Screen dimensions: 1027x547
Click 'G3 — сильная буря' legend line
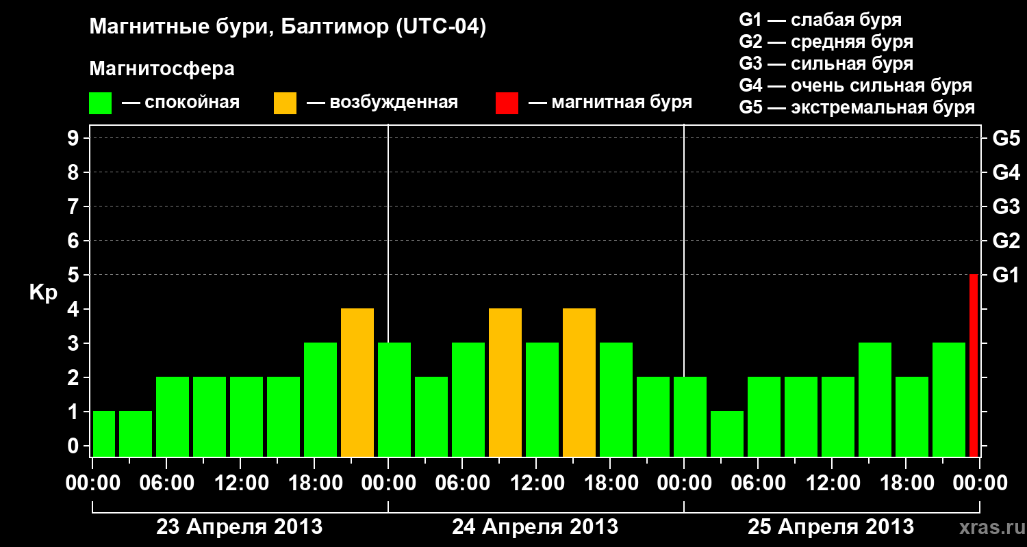[826, 64]
